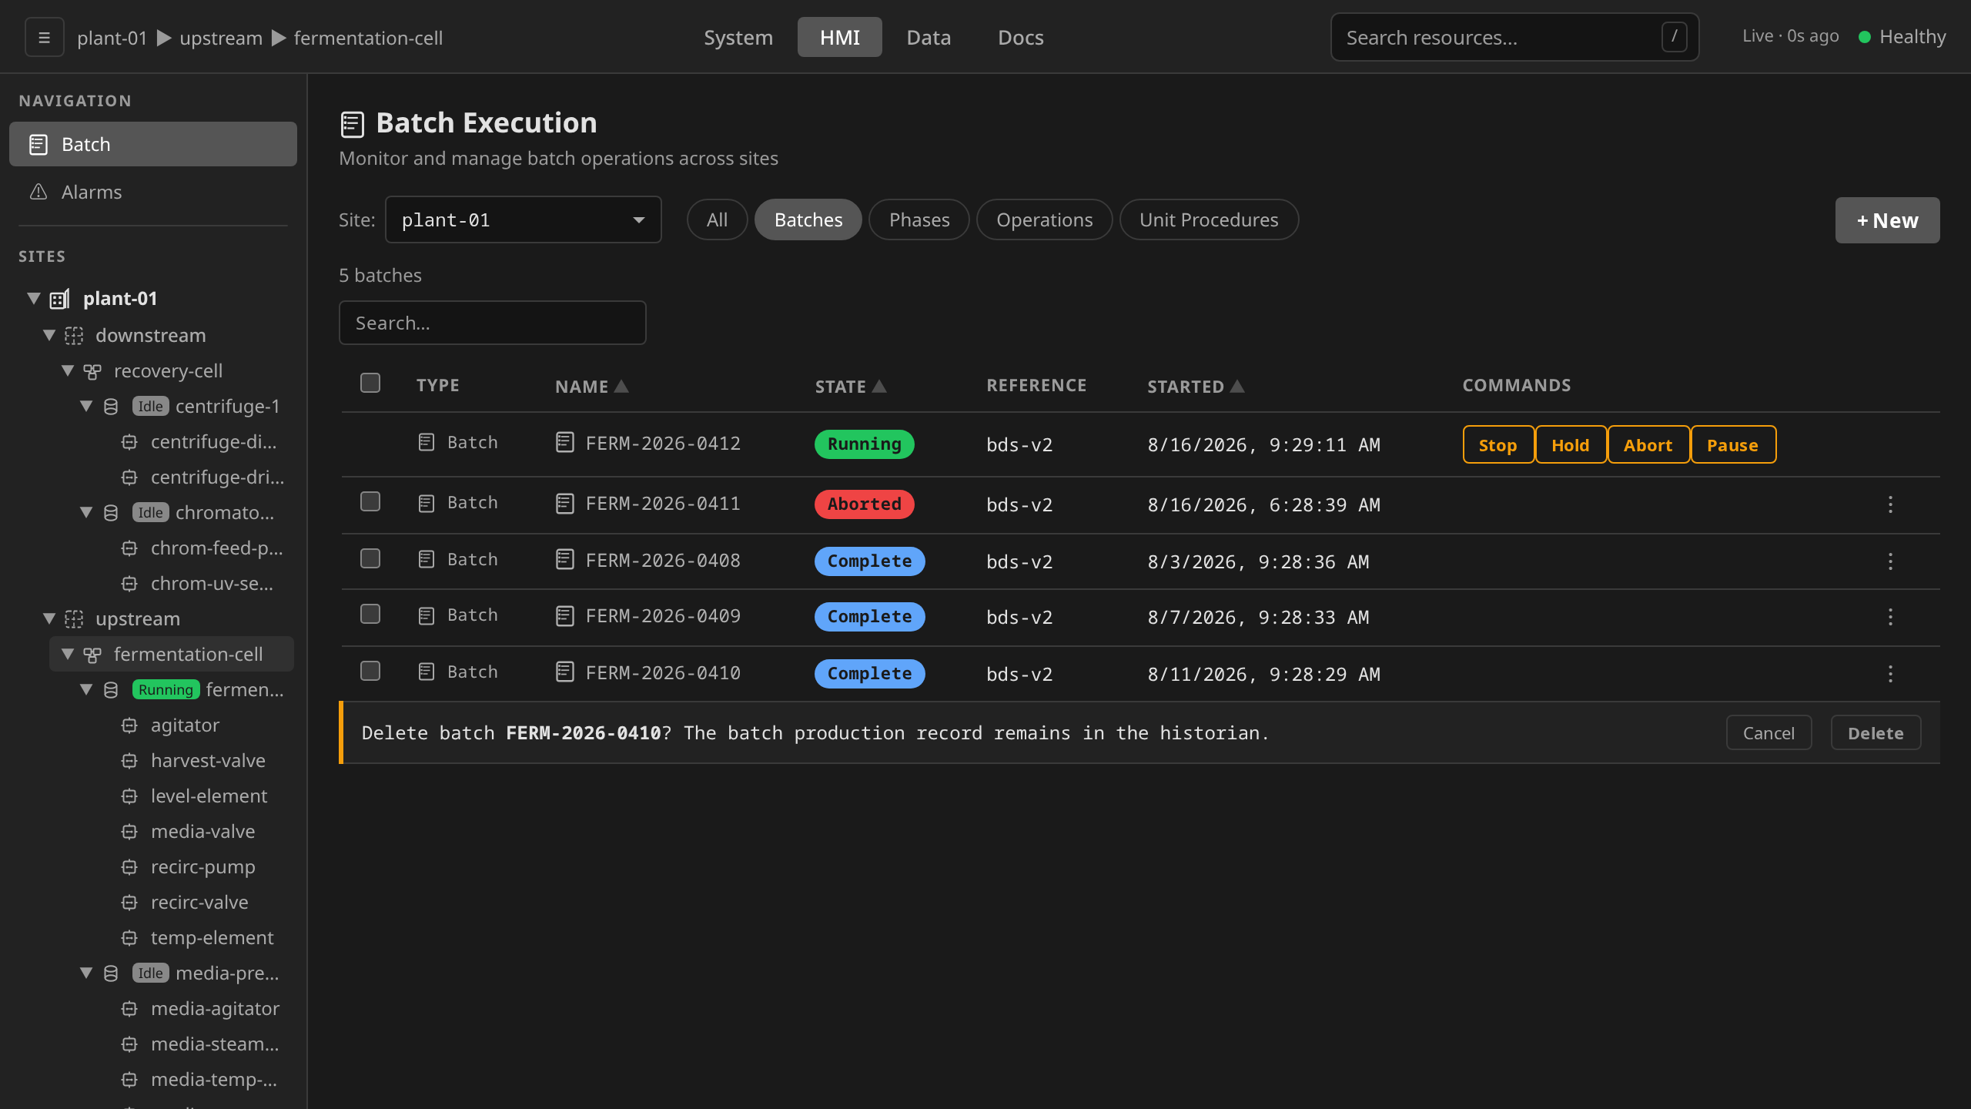Open row menu for FERM-2026-0409

[1890, 617]
